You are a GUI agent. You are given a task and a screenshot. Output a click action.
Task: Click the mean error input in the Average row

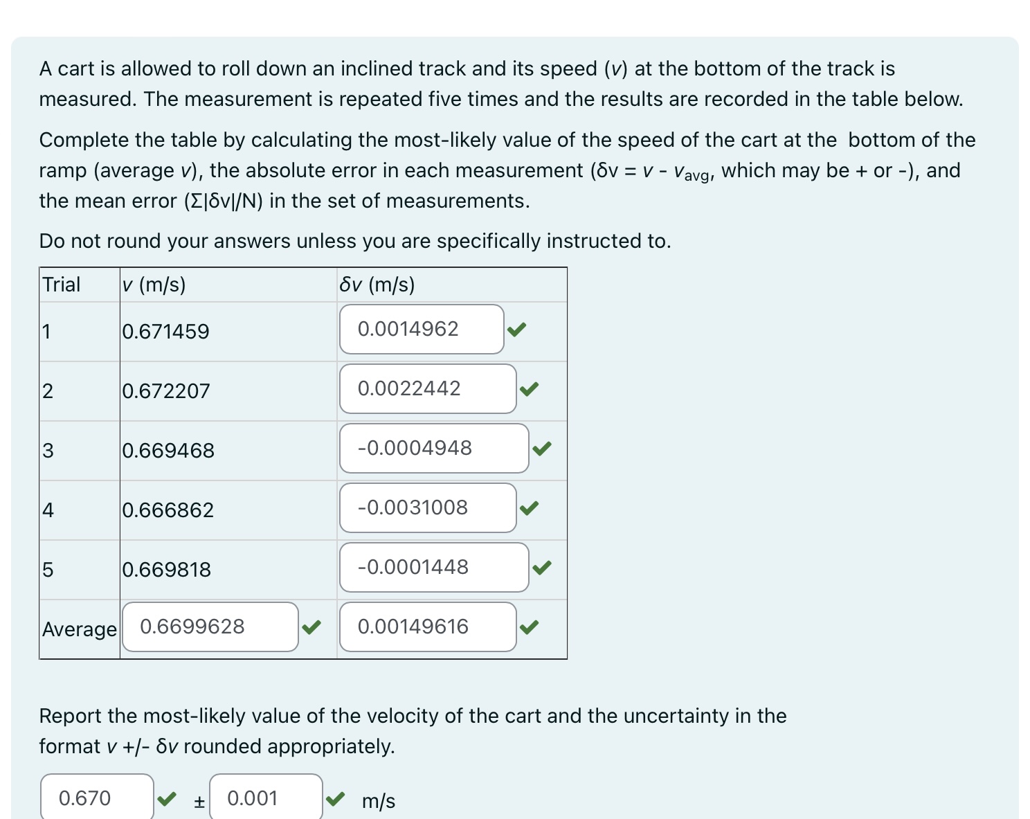tap(427, 627)
